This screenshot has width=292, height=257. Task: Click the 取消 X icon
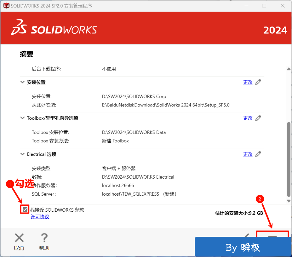[19, 238]
